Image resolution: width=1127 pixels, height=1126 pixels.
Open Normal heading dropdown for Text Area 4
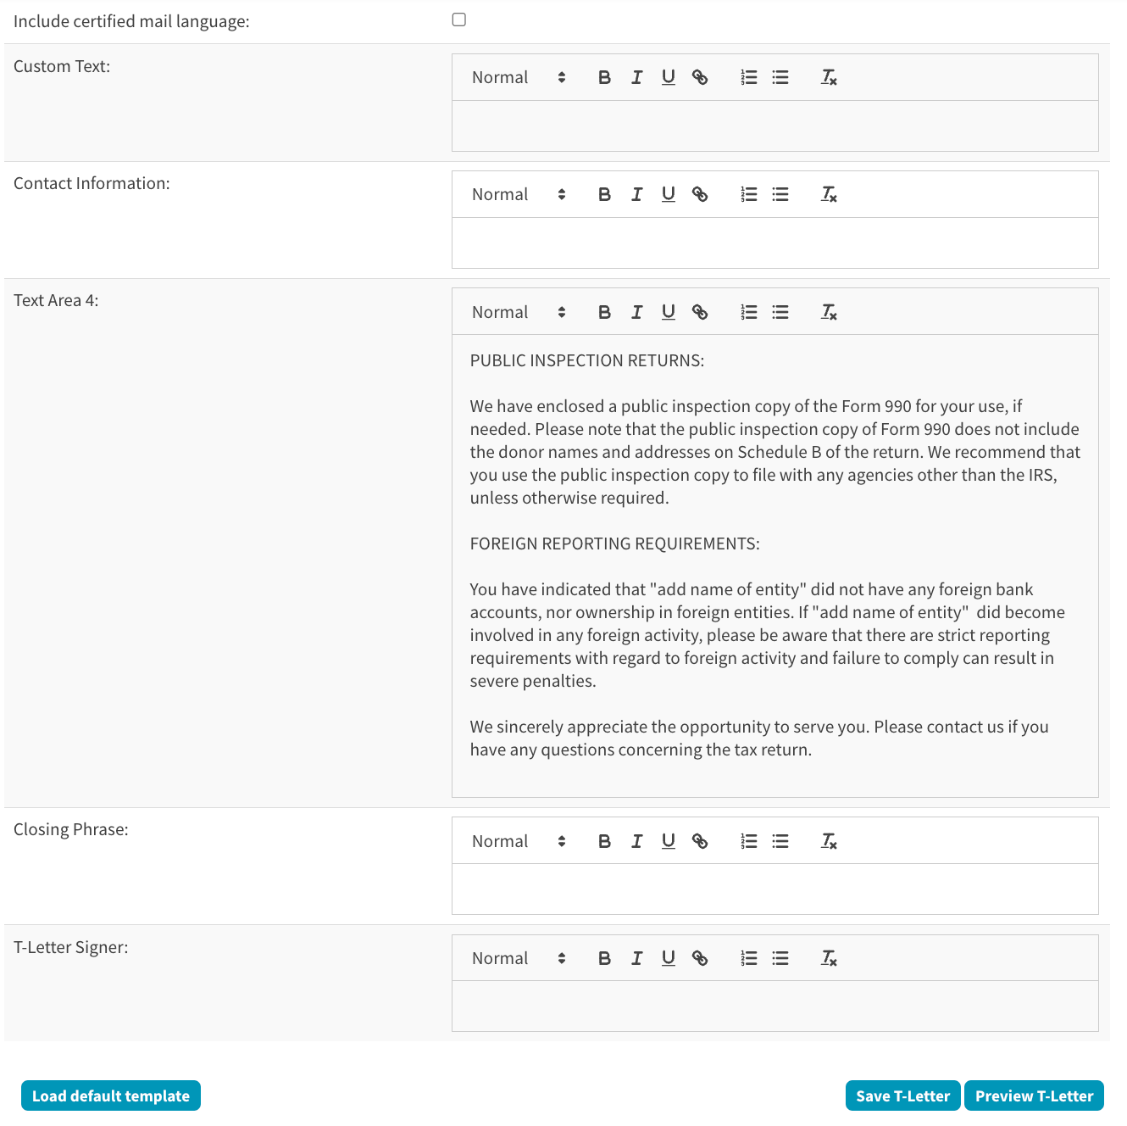[x=518, y=312]
